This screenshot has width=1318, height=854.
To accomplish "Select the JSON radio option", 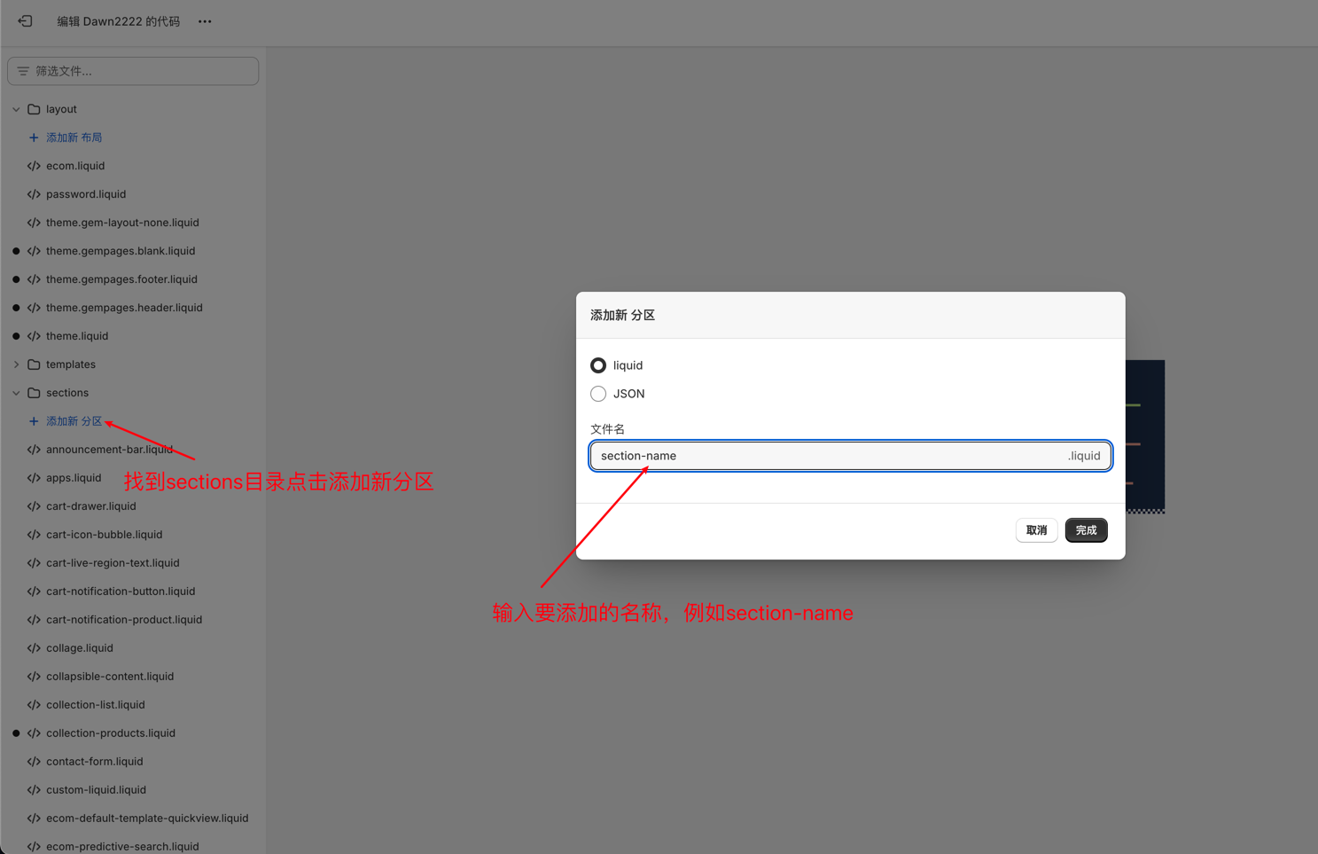I will 598,394.
